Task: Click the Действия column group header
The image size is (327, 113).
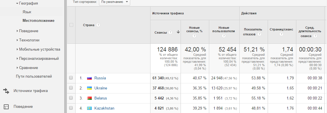Action: point(249,13)
